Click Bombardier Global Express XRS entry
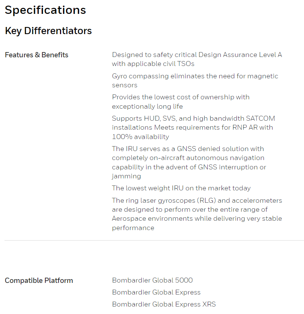 pyautogui.click(x=164, y=304)
